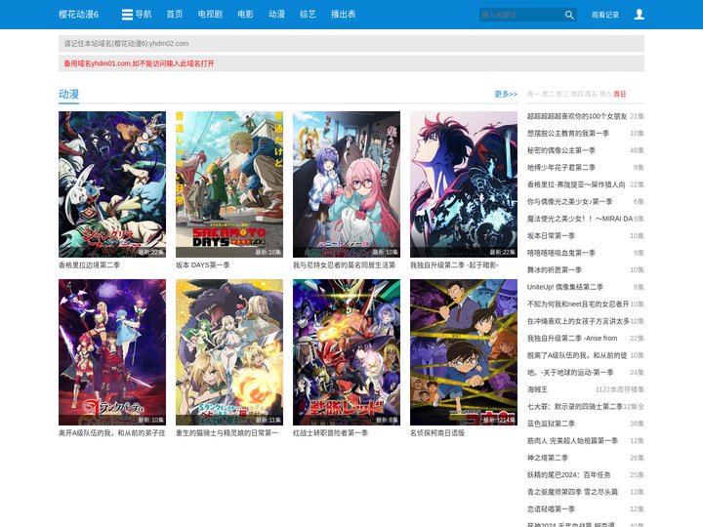Click the 更多>> link for 动漫

click(x=506, y=94)
